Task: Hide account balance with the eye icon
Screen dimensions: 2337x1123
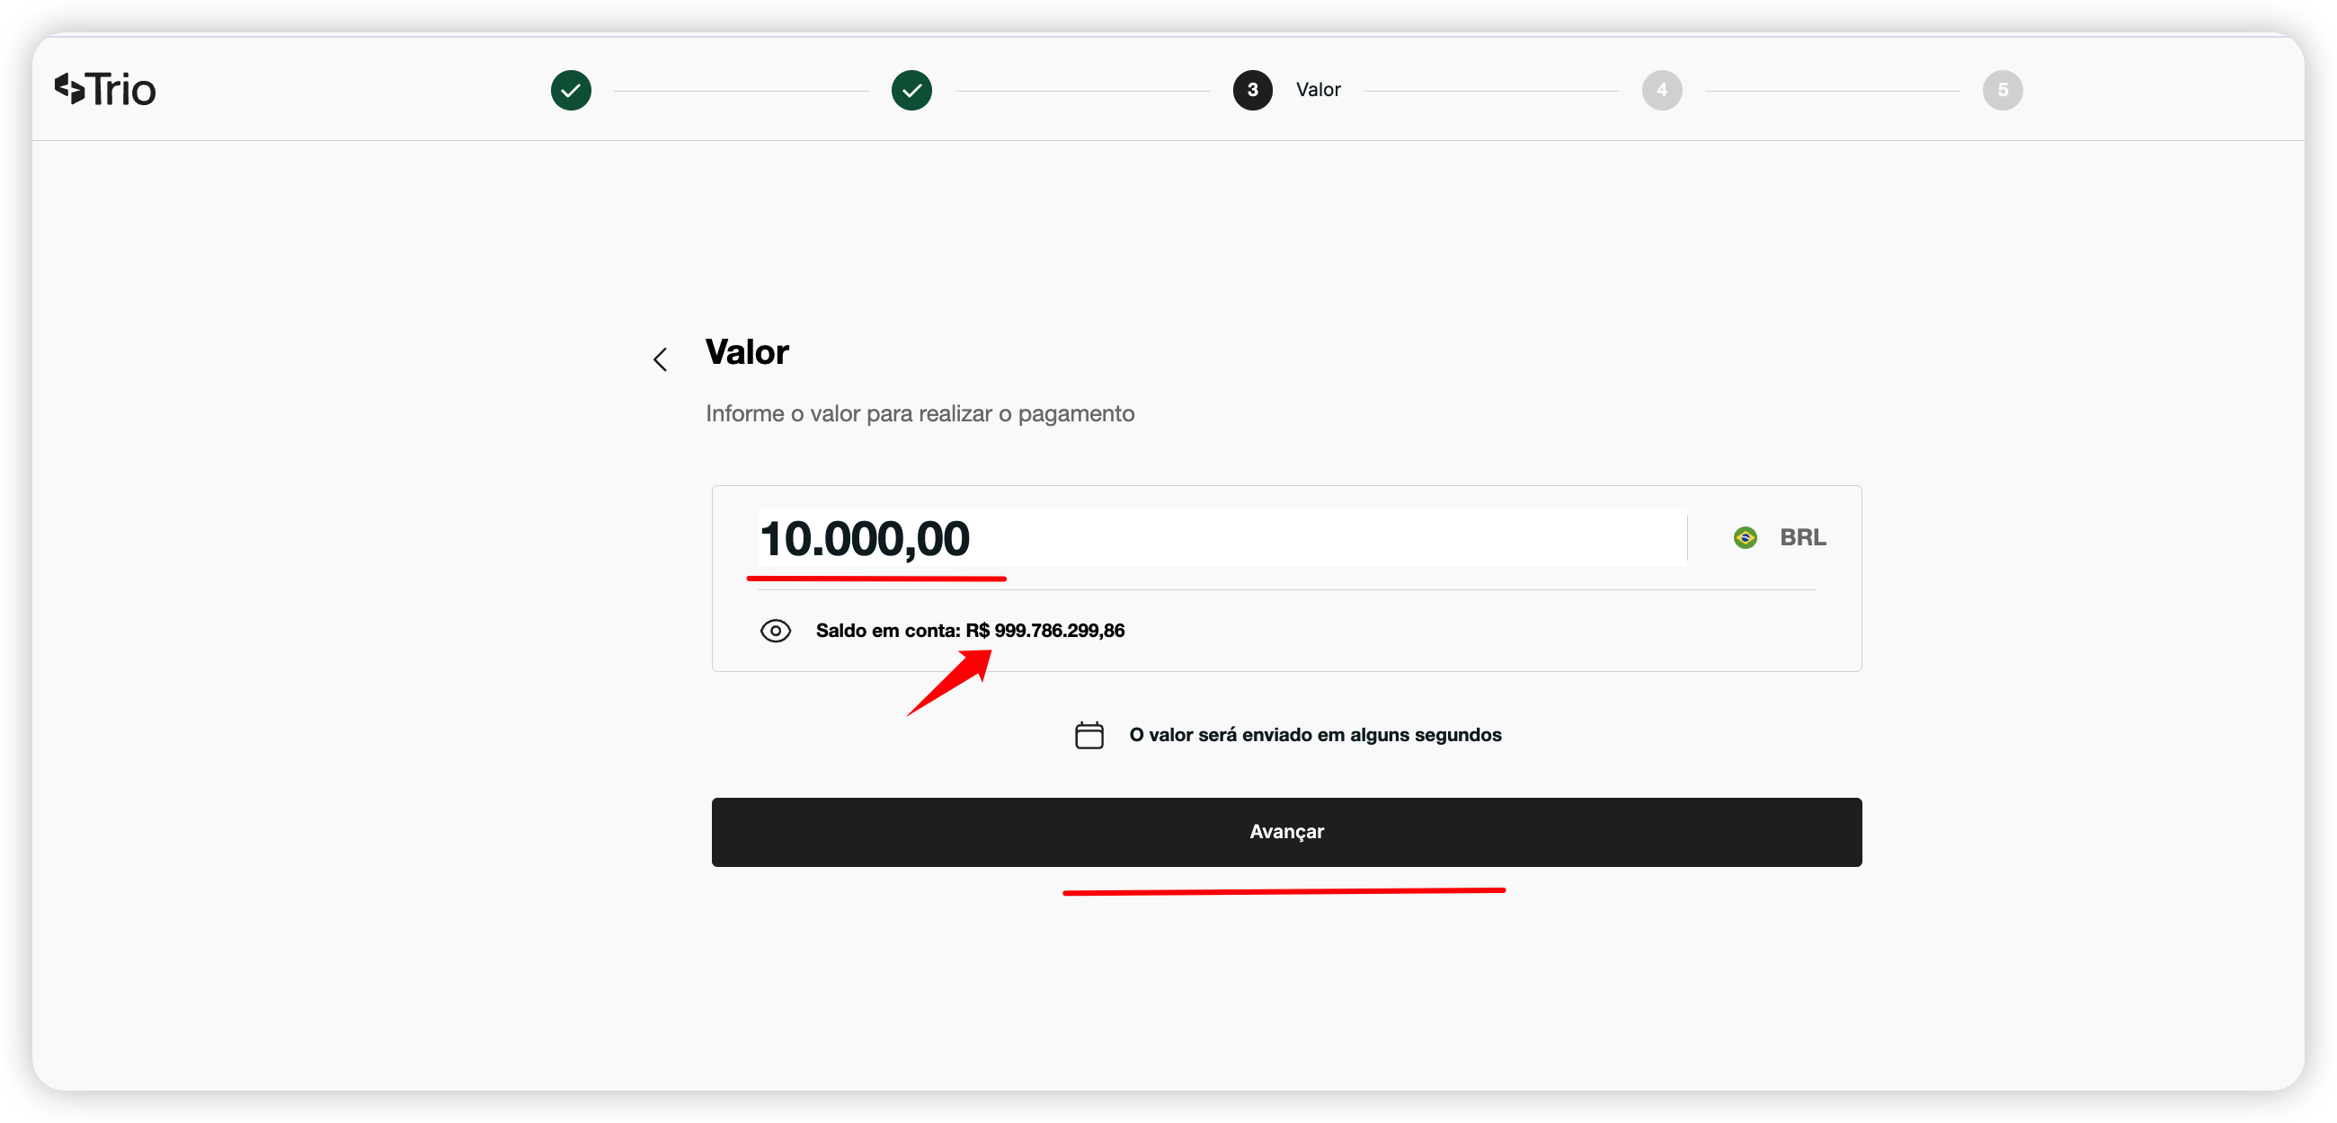Action: (x=775, y=632)
